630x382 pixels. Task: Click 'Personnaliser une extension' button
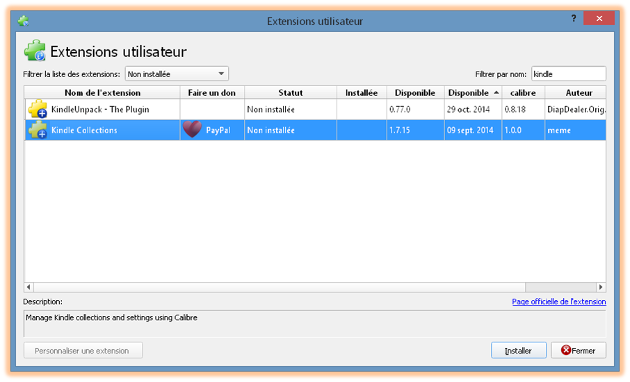pyautogui.click(x=83, y=350)
